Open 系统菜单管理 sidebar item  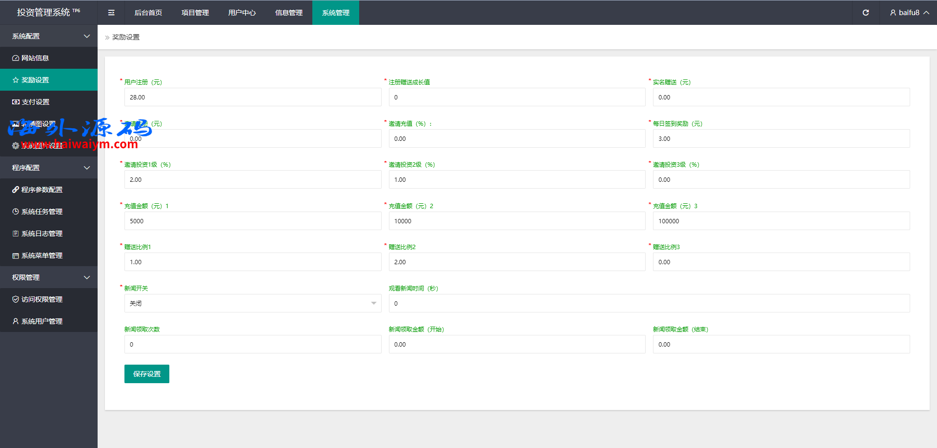(41, 255)
